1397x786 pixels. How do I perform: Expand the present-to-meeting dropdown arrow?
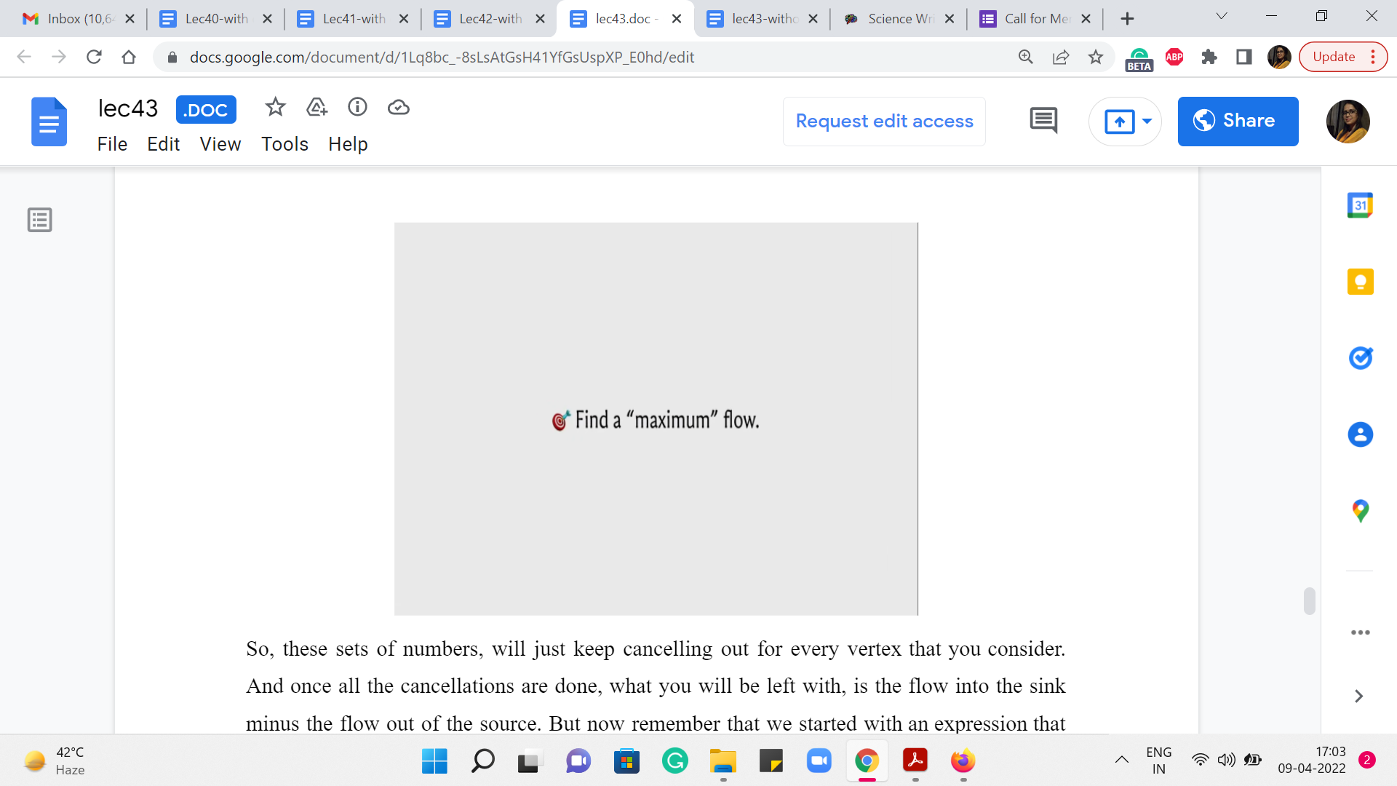click(1147, 122)
